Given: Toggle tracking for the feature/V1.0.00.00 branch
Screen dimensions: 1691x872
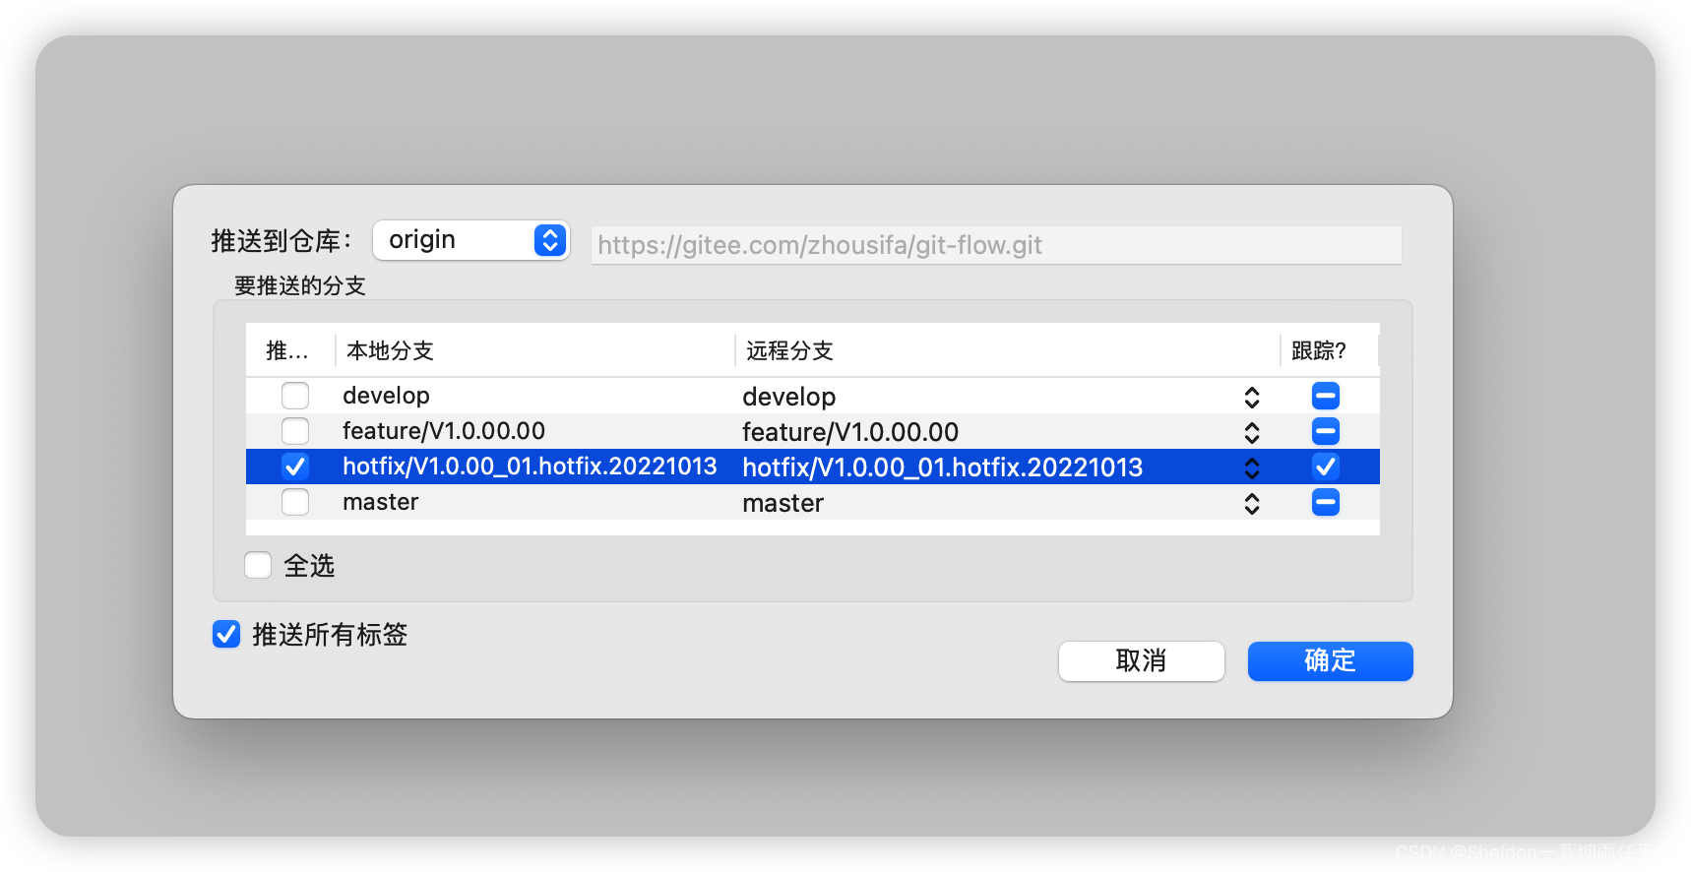Looking at the screenshot, I should (1326, 431).
